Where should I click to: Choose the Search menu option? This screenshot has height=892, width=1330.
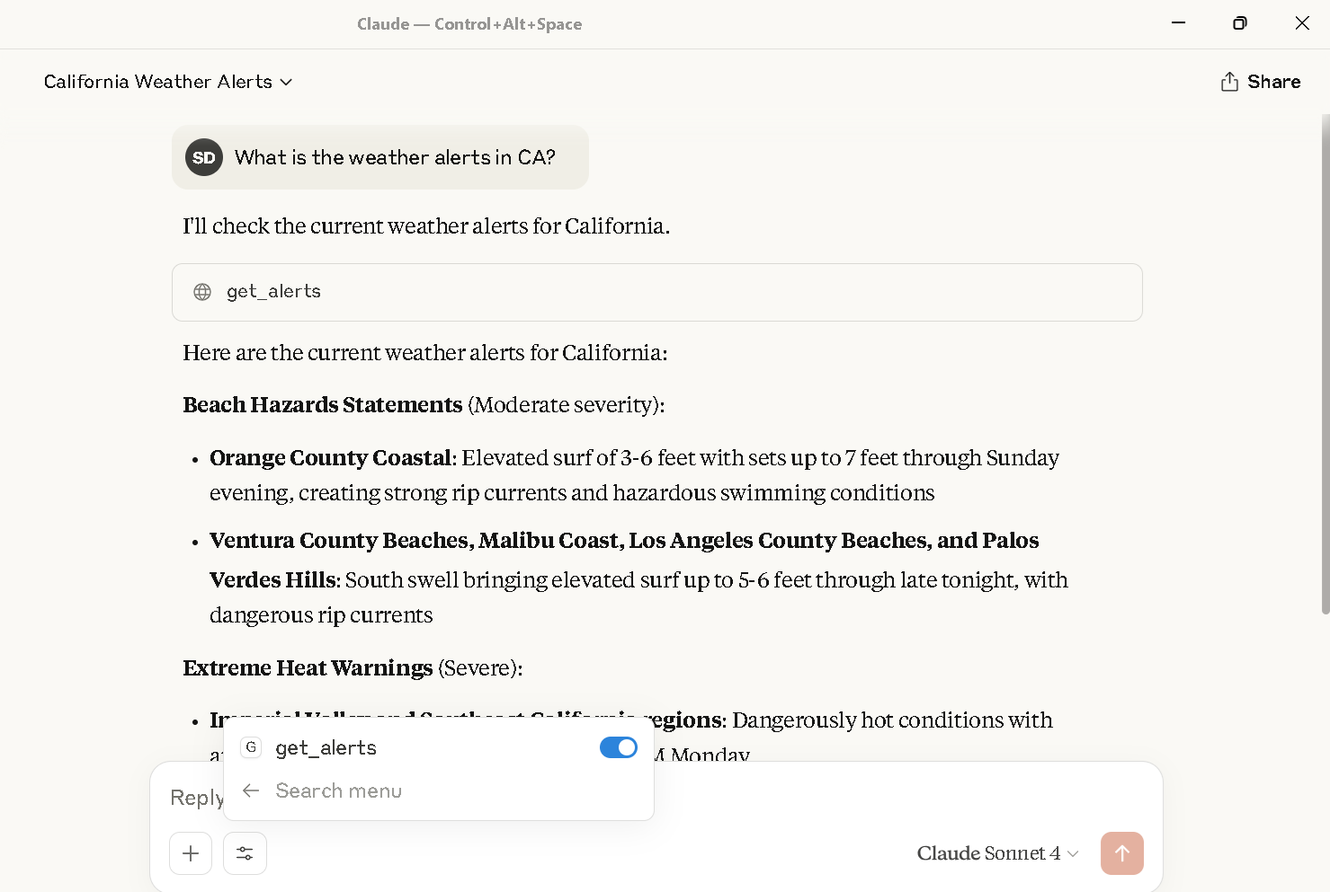[x=339, y=790]
